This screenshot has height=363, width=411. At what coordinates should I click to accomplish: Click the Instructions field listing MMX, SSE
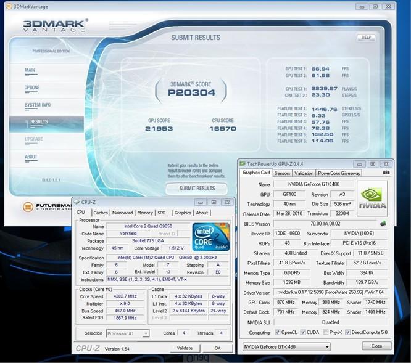[168, 280]
